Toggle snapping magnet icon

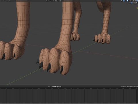(56, 1)
